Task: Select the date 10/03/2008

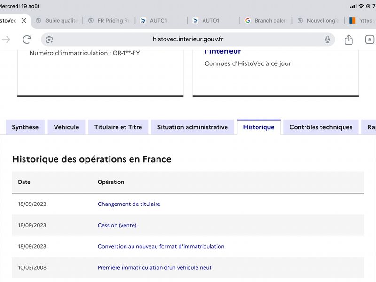Action: tap(32, 267)
